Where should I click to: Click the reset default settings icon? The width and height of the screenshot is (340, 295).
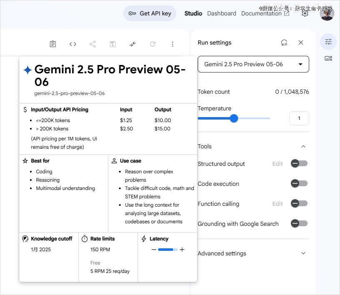[284, 42]
